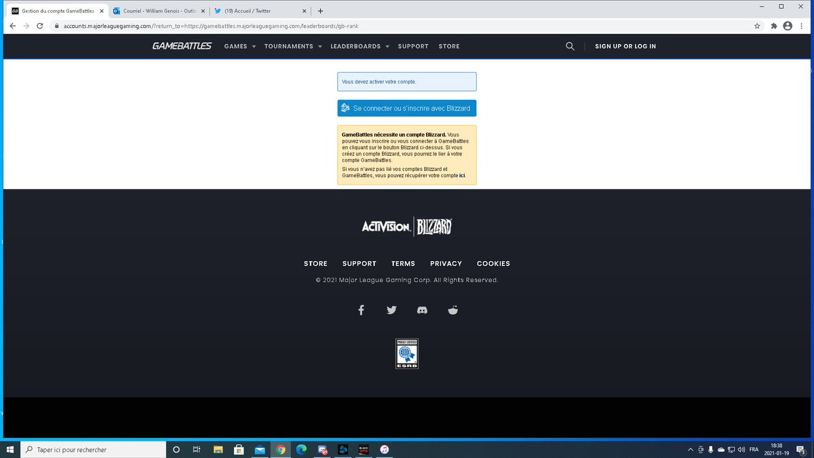Open Chrome three-dot menu

801,26
